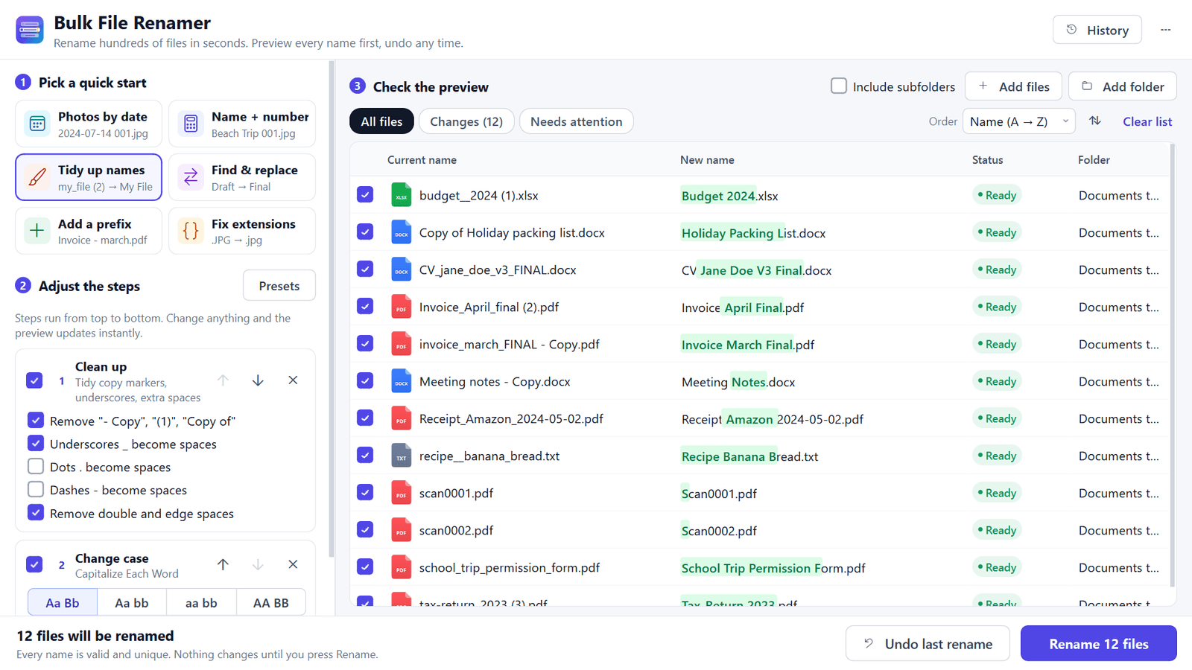This screenshot has height=670, width=1192.
Task: Uncheck Remove double and edge spaces
Action: click(x=36, y=512)
